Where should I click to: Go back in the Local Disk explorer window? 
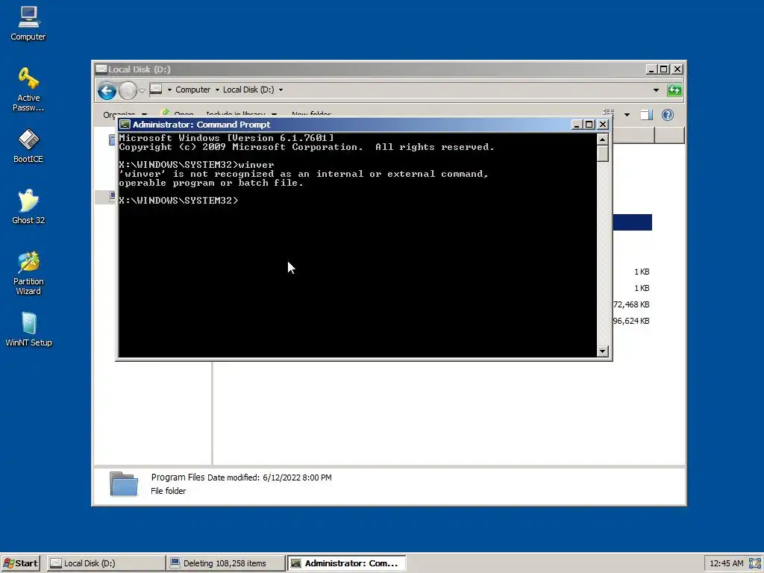tap(107, 90)
